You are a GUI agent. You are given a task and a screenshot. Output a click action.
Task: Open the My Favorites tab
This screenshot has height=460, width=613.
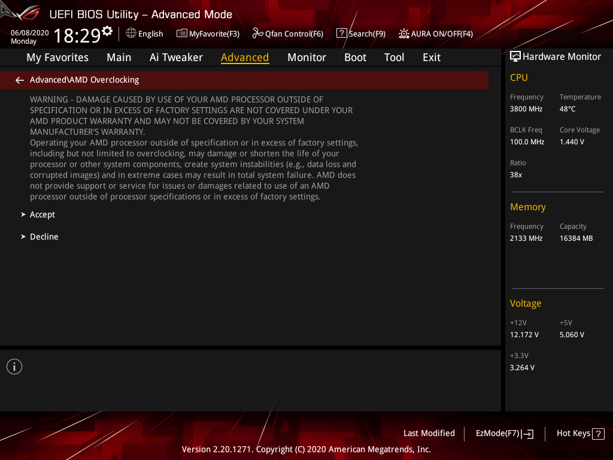[57, 57]
